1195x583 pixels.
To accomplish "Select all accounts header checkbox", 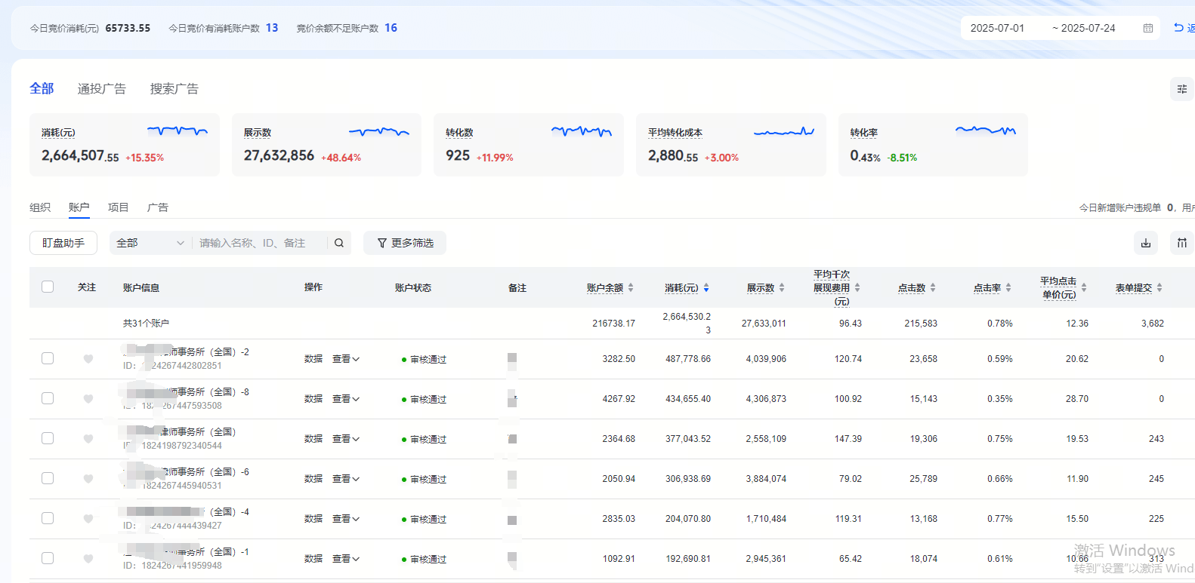I will tap(48, 287).
